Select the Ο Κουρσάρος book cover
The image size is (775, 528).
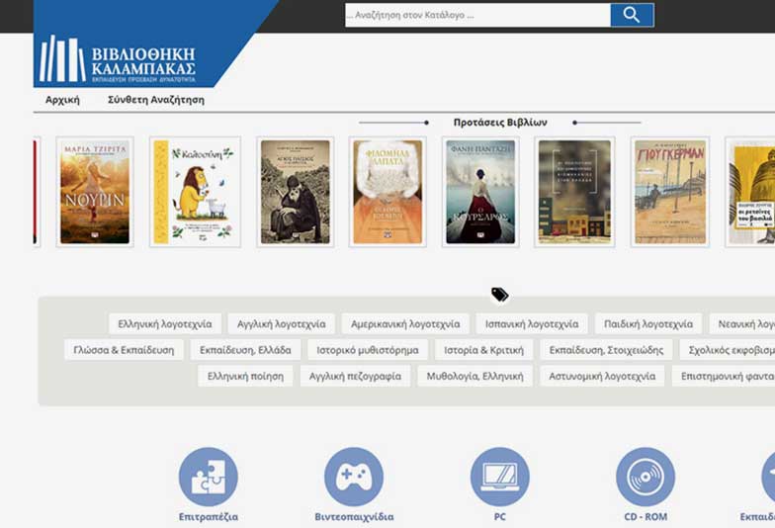point(480,192)
